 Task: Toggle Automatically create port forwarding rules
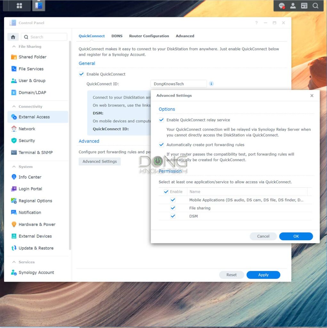click(161, 145)
